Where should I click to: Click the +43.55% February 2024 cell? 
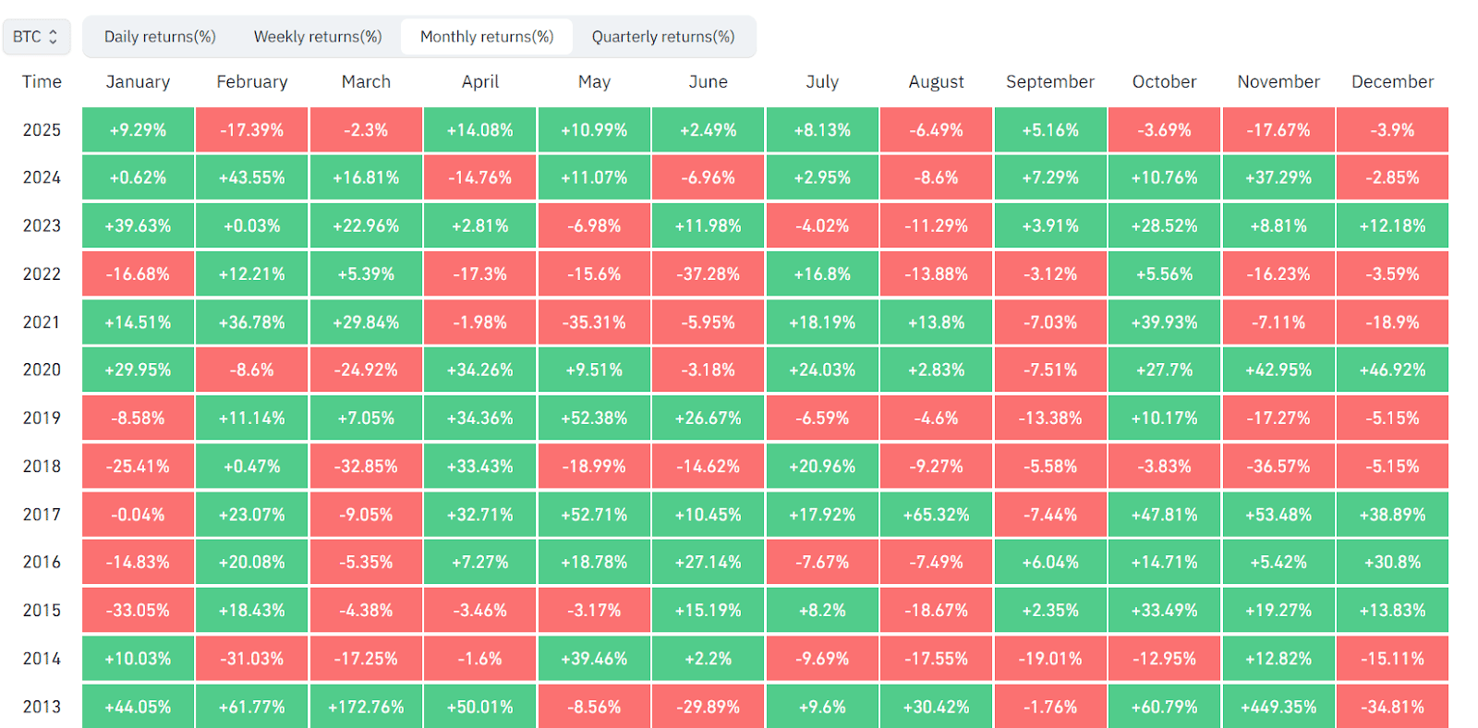coord(252,177)
